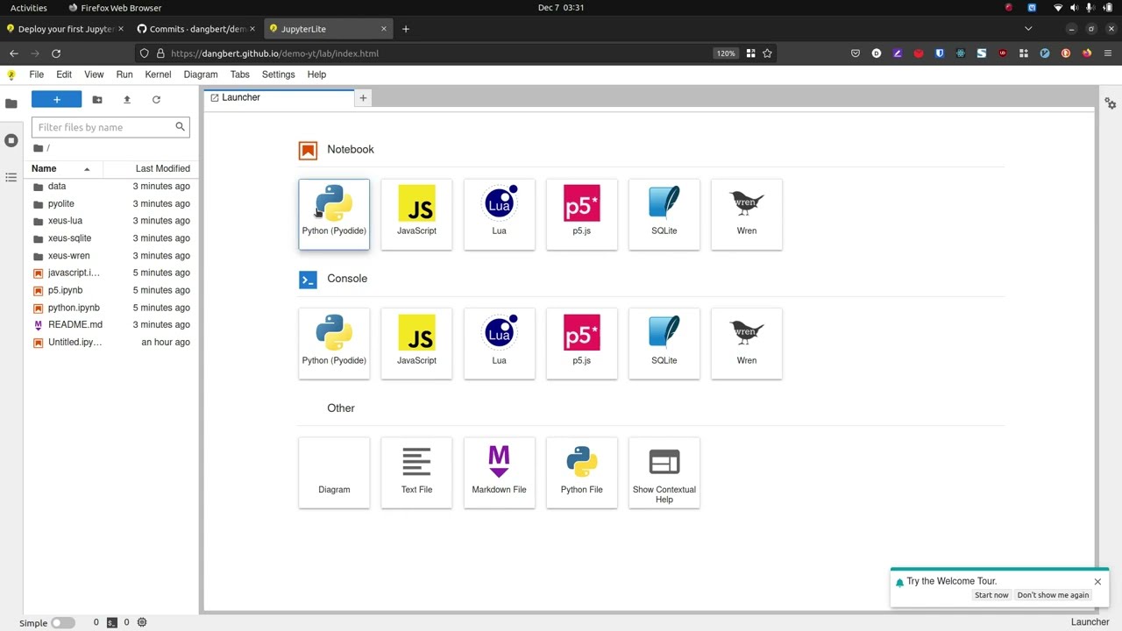Open the Kernel menu

pos(158,74)
